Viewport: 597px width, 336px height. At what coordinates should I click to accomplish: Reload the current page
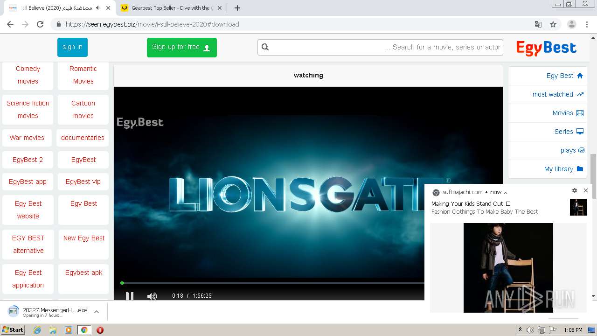pos(40,24)
